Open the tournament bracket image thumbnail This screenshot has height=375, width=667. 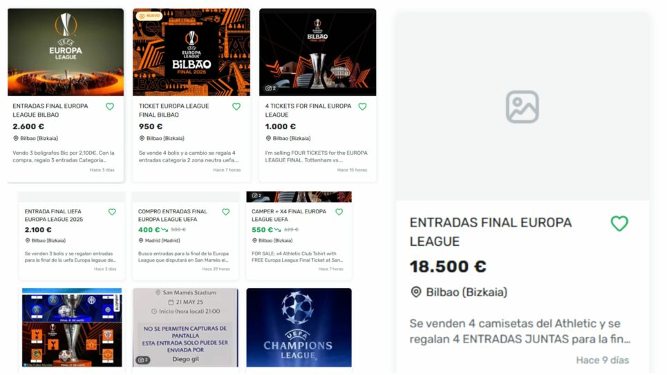(72, 327)
